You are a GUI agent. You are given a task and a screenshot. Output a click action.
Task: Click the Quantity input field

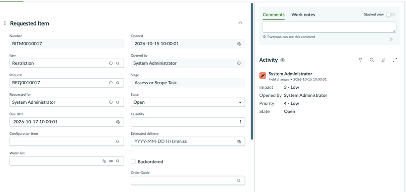188,122
